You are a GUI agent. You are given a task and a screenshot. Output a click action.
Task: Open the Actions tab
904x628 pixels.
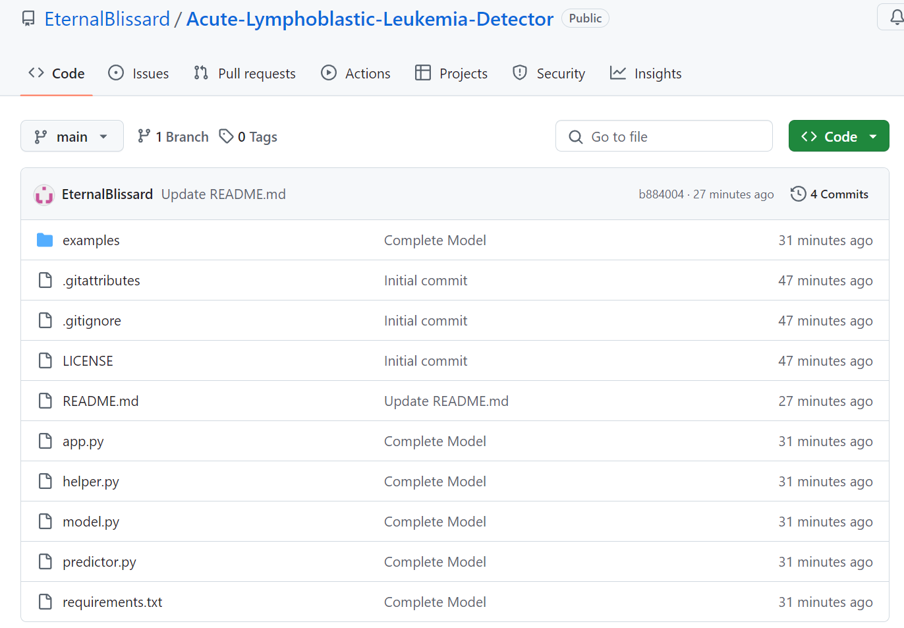[356, 74]
